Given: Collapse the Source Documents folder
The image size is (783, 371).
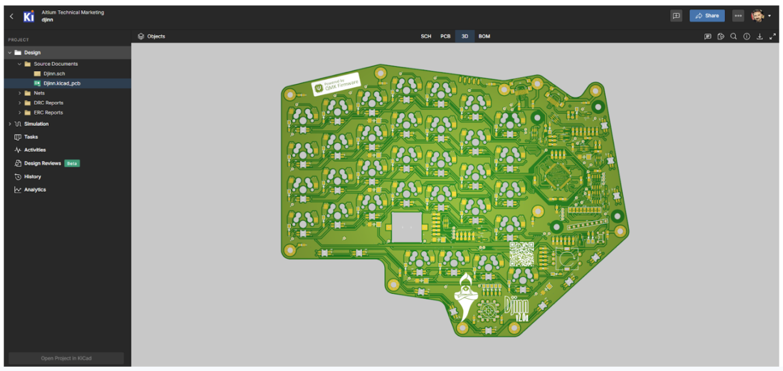Looking at the screenshot, I should (19, 63).
